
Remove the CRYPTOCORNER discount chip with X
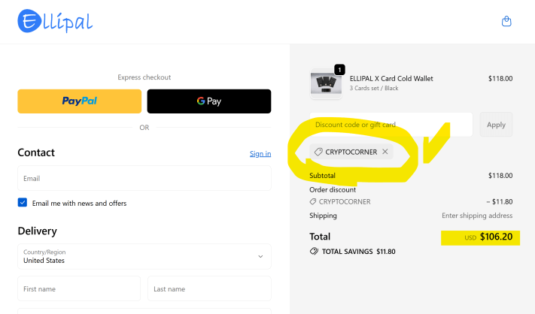click(385, 152)
